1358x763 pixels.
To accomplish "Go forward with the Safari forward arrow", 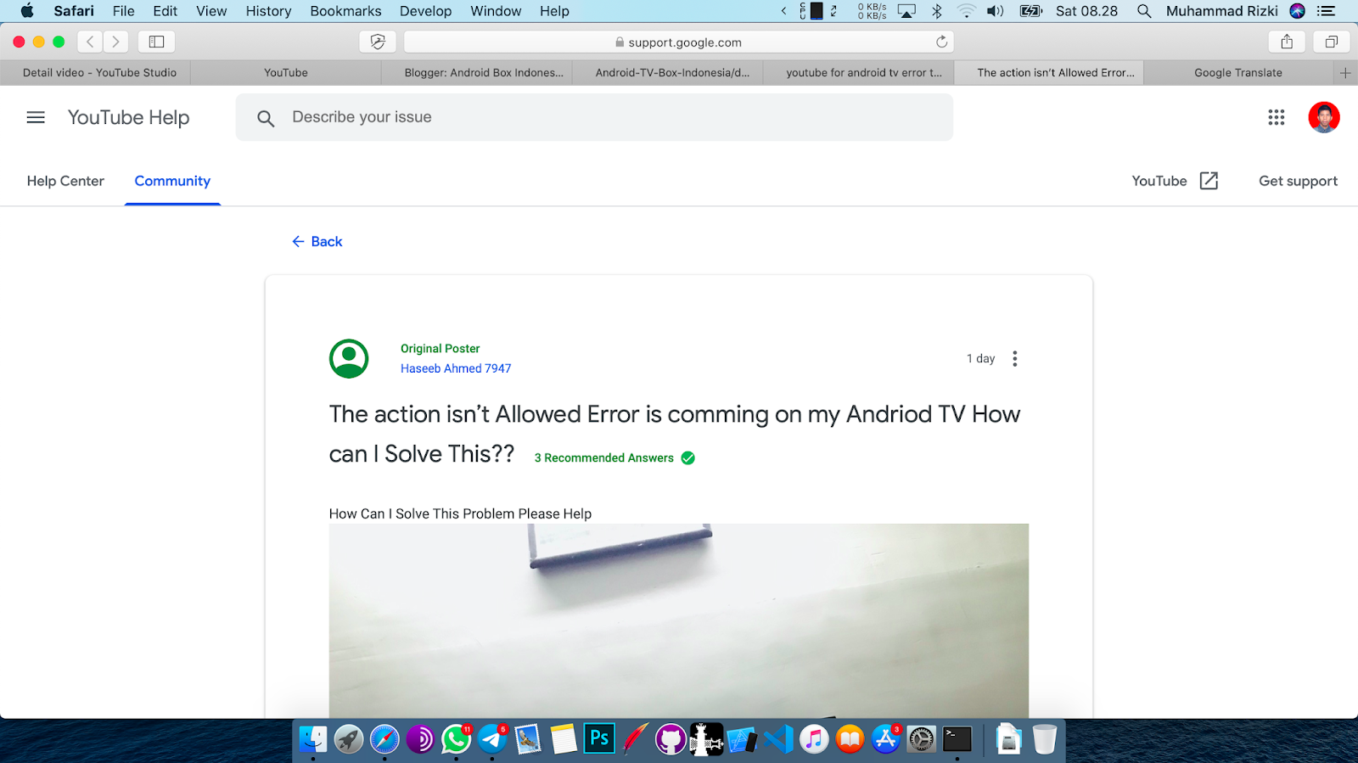I will [x=115, y=42].
